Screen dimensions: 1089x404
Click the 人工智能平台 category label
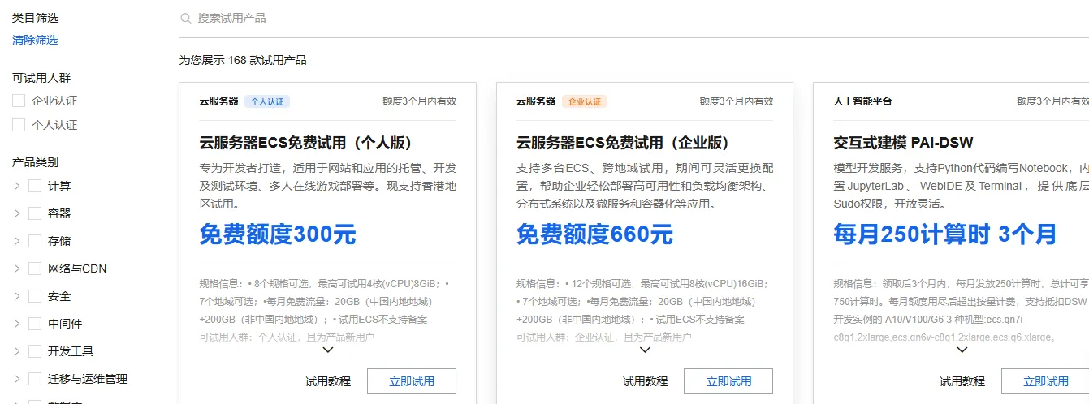click(x=862, y=101)
